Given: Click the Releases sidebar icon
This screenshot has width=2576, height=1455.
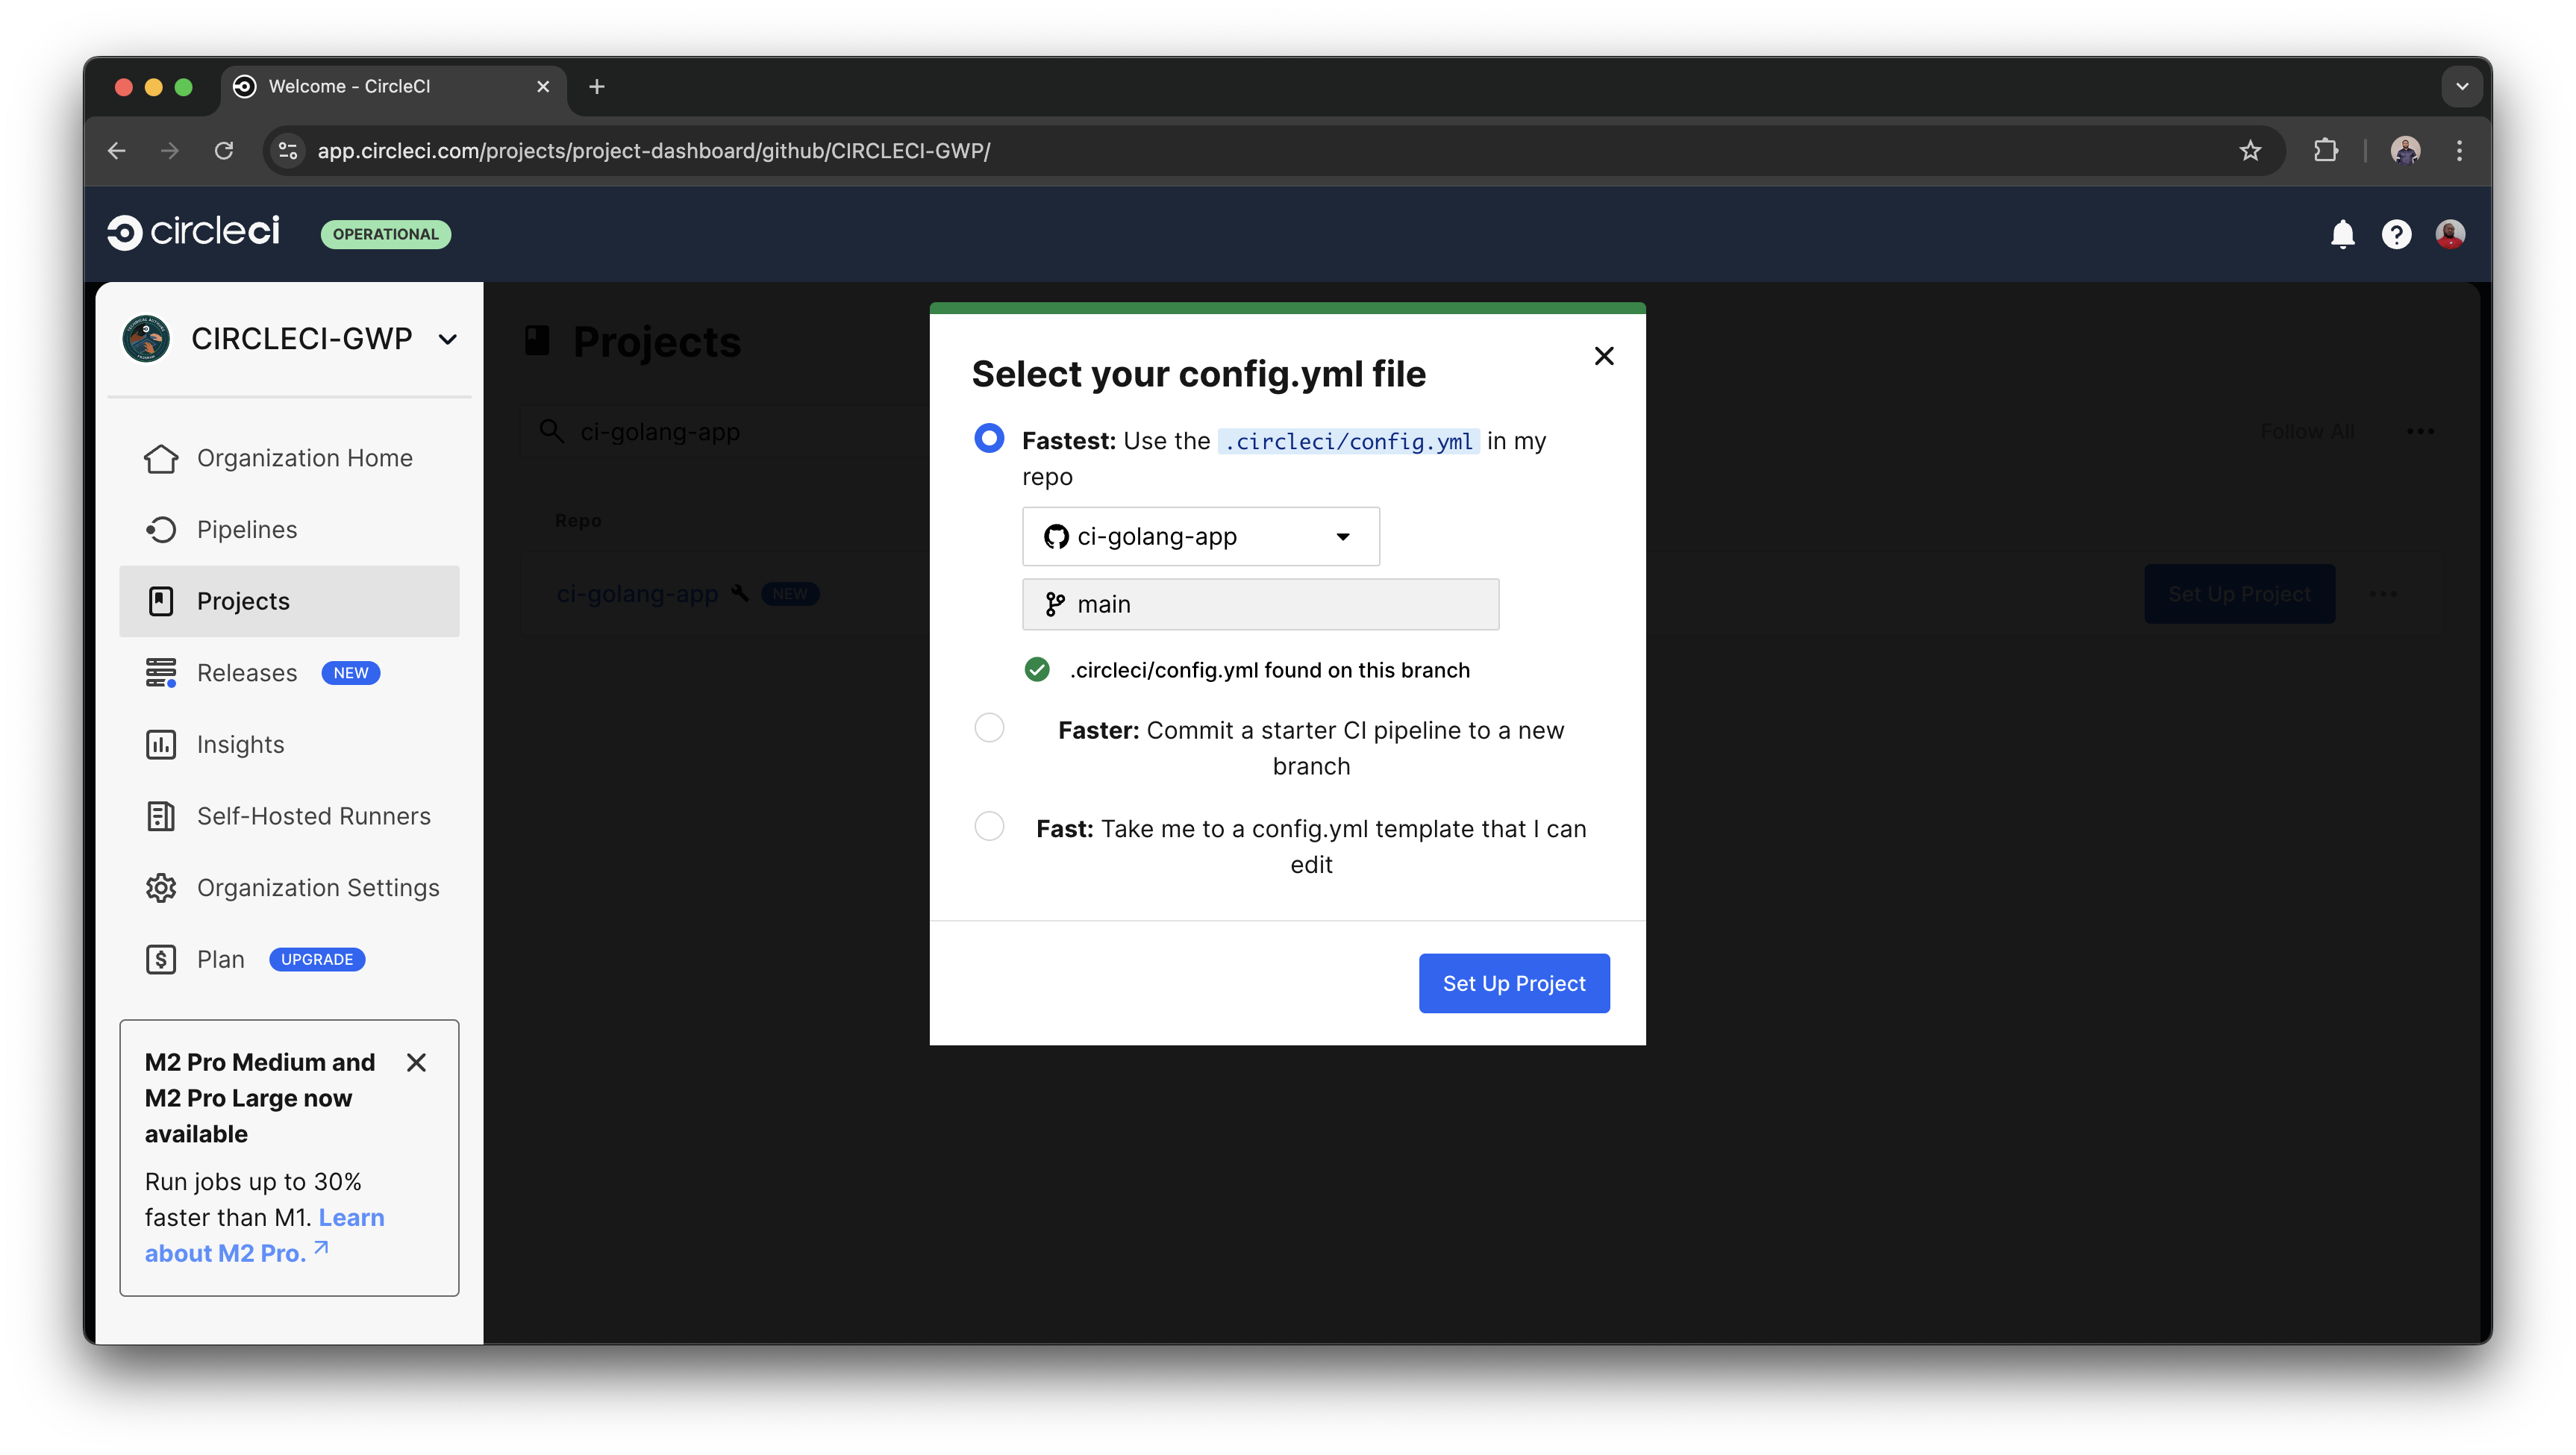Looking at the screenshot, I should (x=161, y=673).
